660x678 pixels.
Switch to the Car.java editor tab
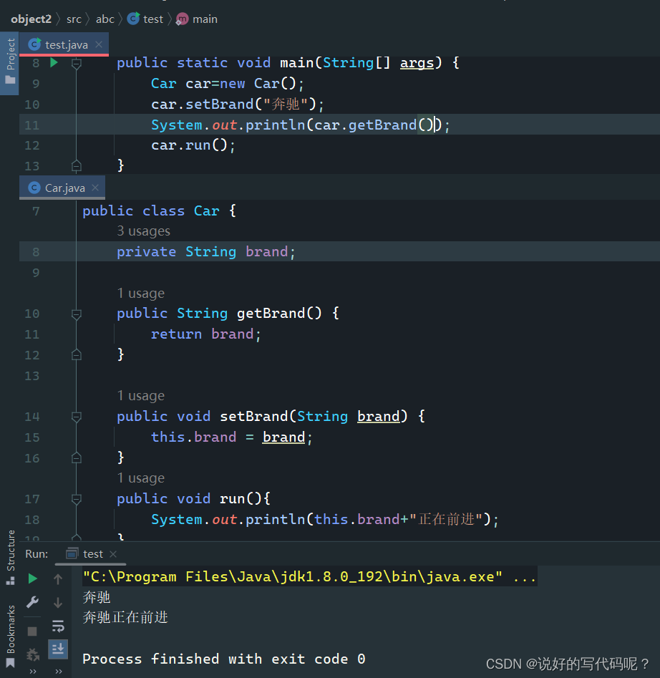pyautogui.click(x=62, y=188)
